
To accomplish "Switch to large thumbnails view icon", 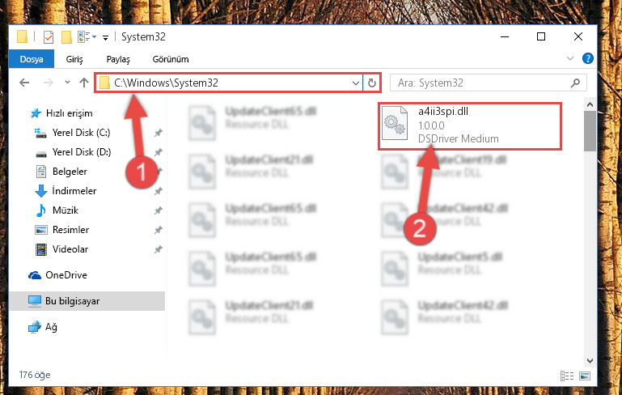I will tap(585, 376).
